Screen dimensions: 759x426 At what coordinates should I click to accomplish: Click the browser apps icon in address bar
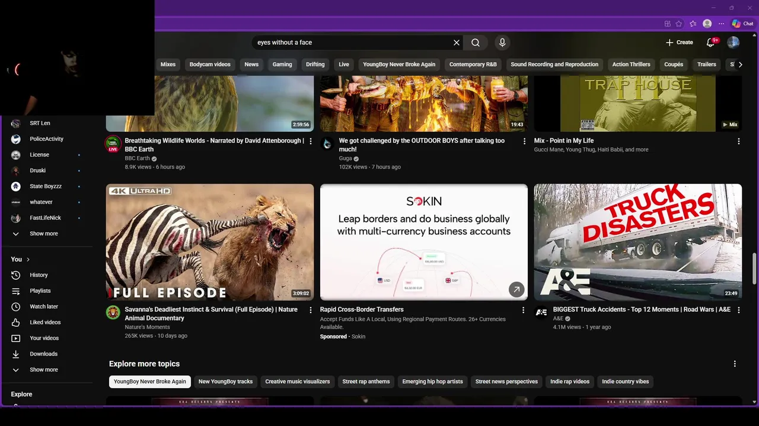[668, 24]
